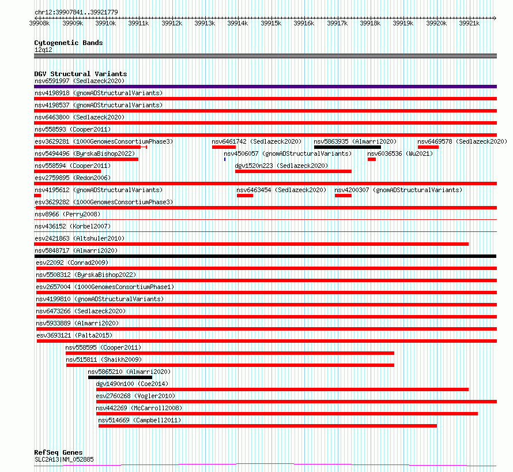Select the gray 12q12 cytogenetic band bar
The height and width of the screenshot is (472, 513).
point(265,56)
